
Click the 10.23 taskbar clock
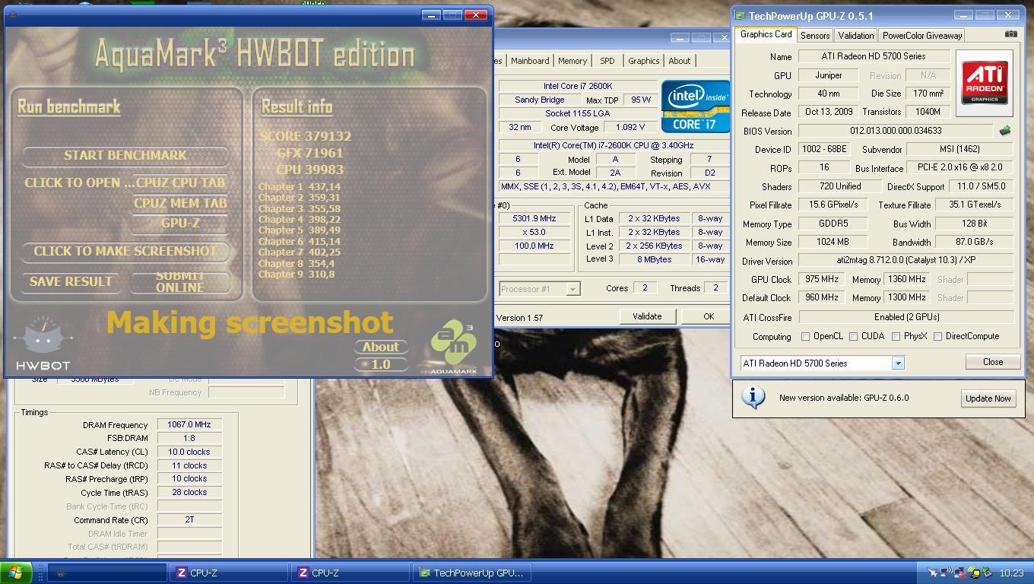tap(1011, 573)
